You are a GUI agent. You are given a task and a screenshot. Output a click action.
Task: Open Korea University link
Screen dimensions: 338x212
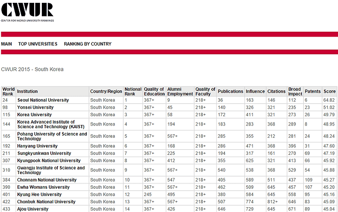(x=34, y=115)
